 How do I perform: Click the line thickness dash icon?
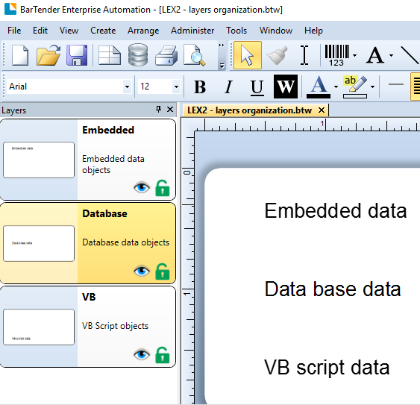coord(396,84)
